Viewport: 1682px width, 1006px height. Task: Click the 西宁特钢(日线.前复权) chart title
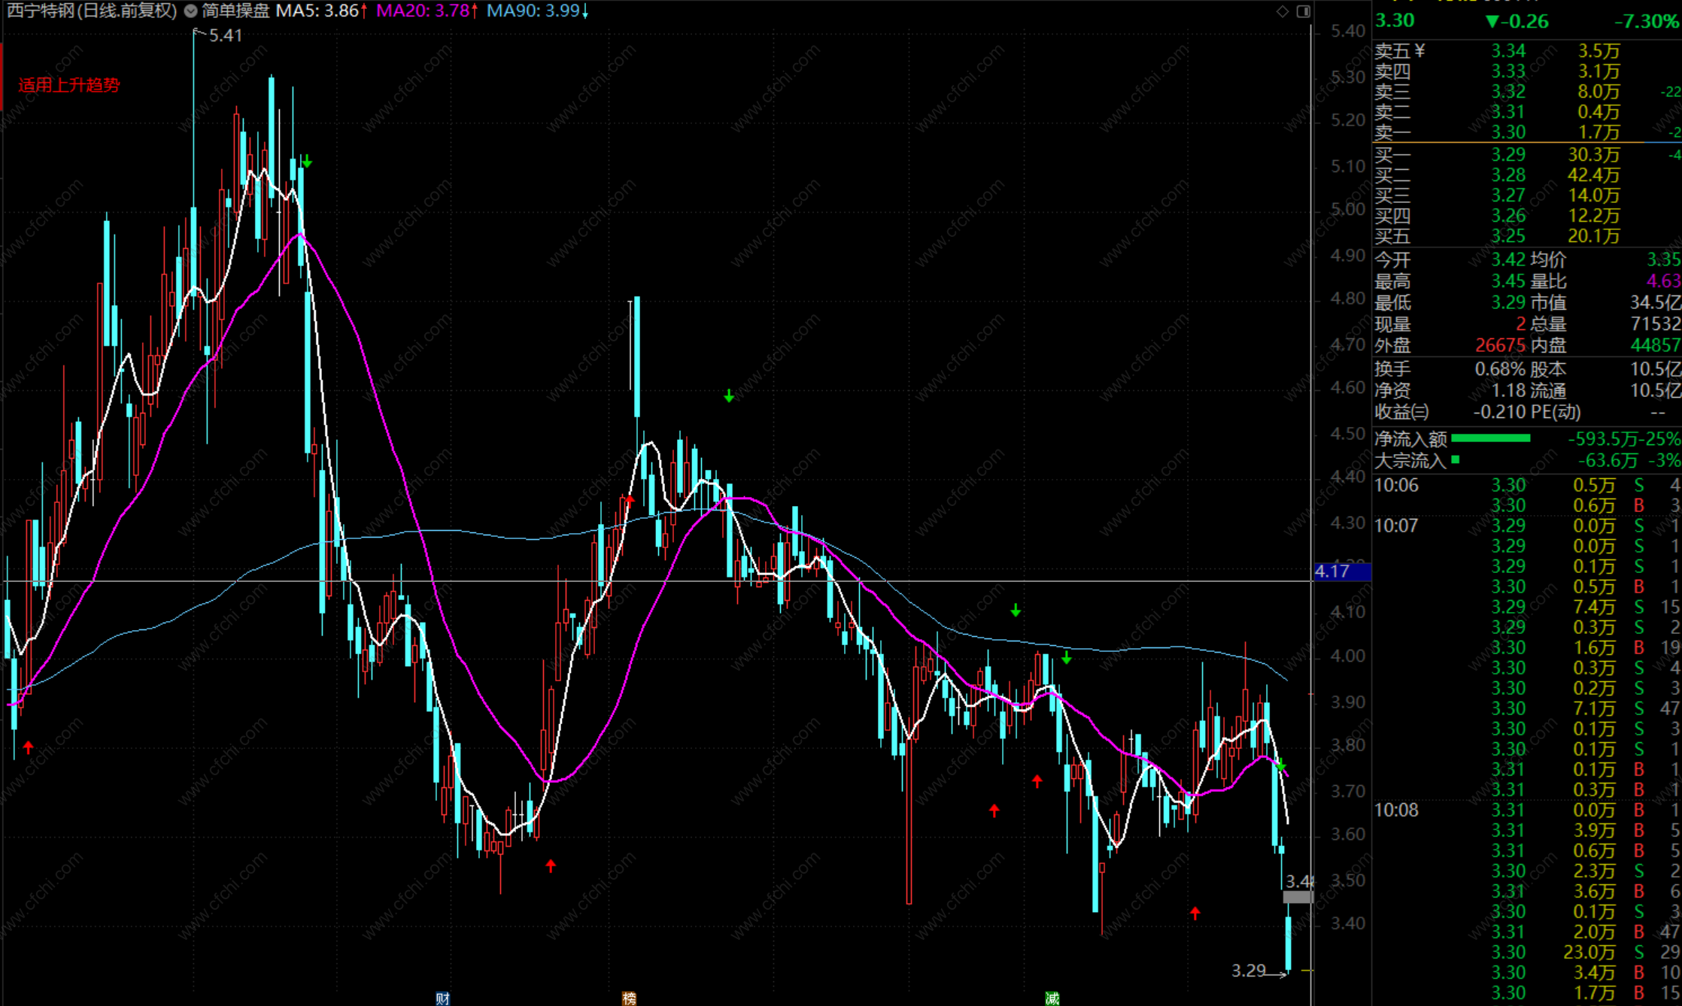(x=90, y=11)
